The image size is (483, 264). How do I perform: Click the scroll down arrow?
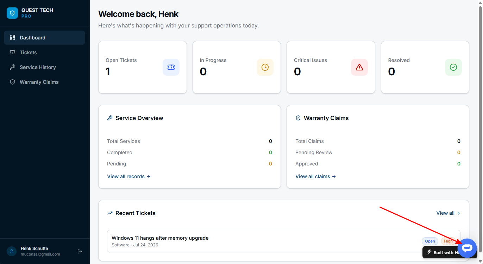[480, 261]
